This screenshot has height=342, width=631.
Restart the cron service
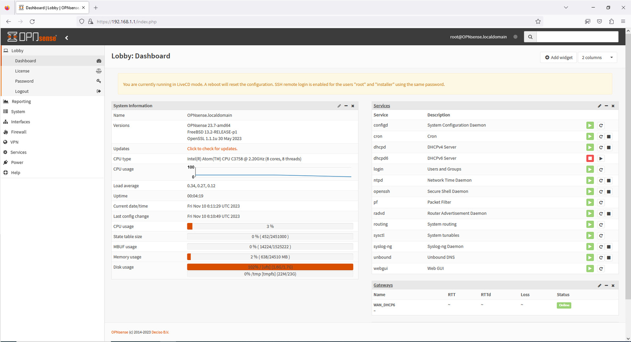pyautogui.click(x=601, y=136)
